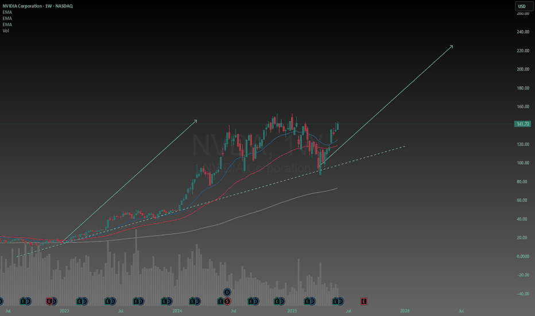Click the 40.00 price axis label
535x316 pixels.
tap(523, 219)
